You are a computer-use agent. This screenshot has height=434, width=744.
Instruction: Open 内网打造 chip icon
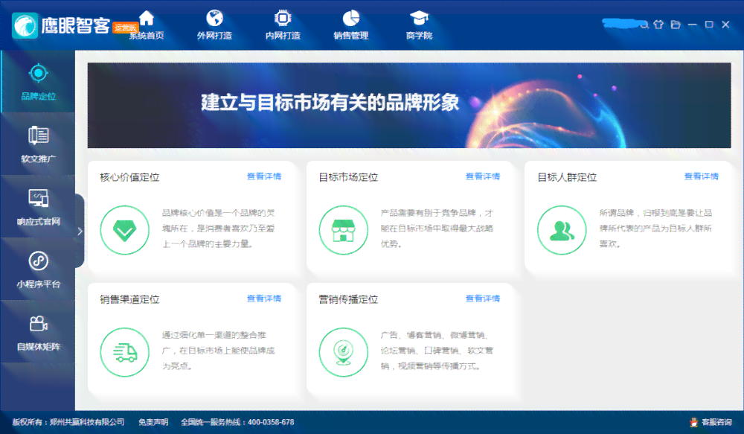pyautogui.click(x=283, y=19)
